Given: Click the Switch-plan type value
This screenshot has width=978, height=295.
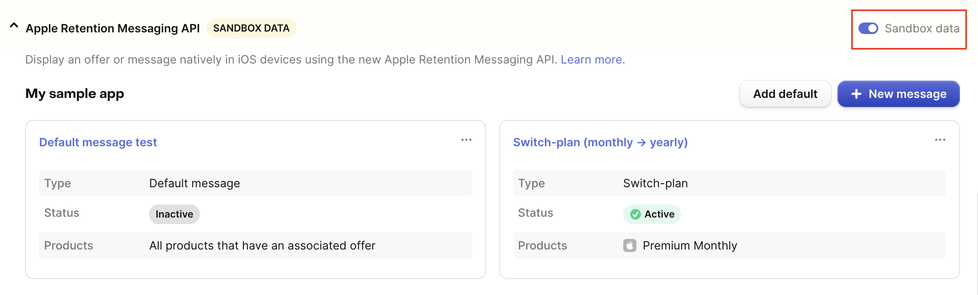Looking at the screenshot, I should point(655,184).
